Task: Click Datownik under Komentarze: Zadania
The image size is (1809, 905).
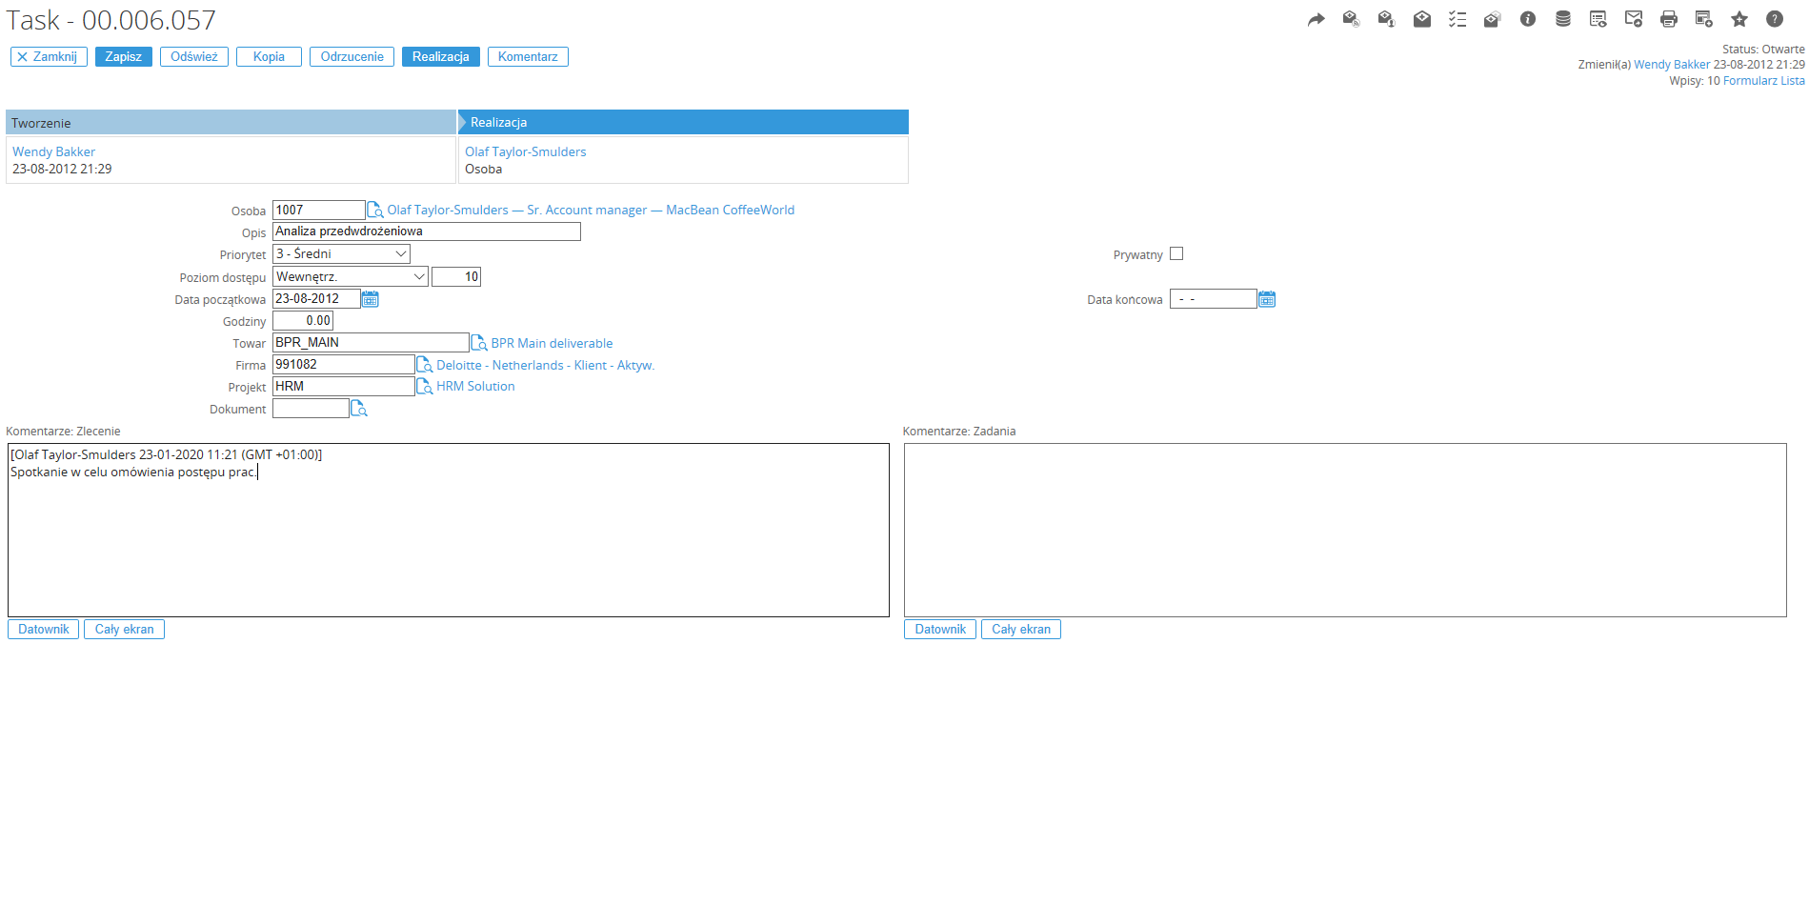Action: (939, 630)
